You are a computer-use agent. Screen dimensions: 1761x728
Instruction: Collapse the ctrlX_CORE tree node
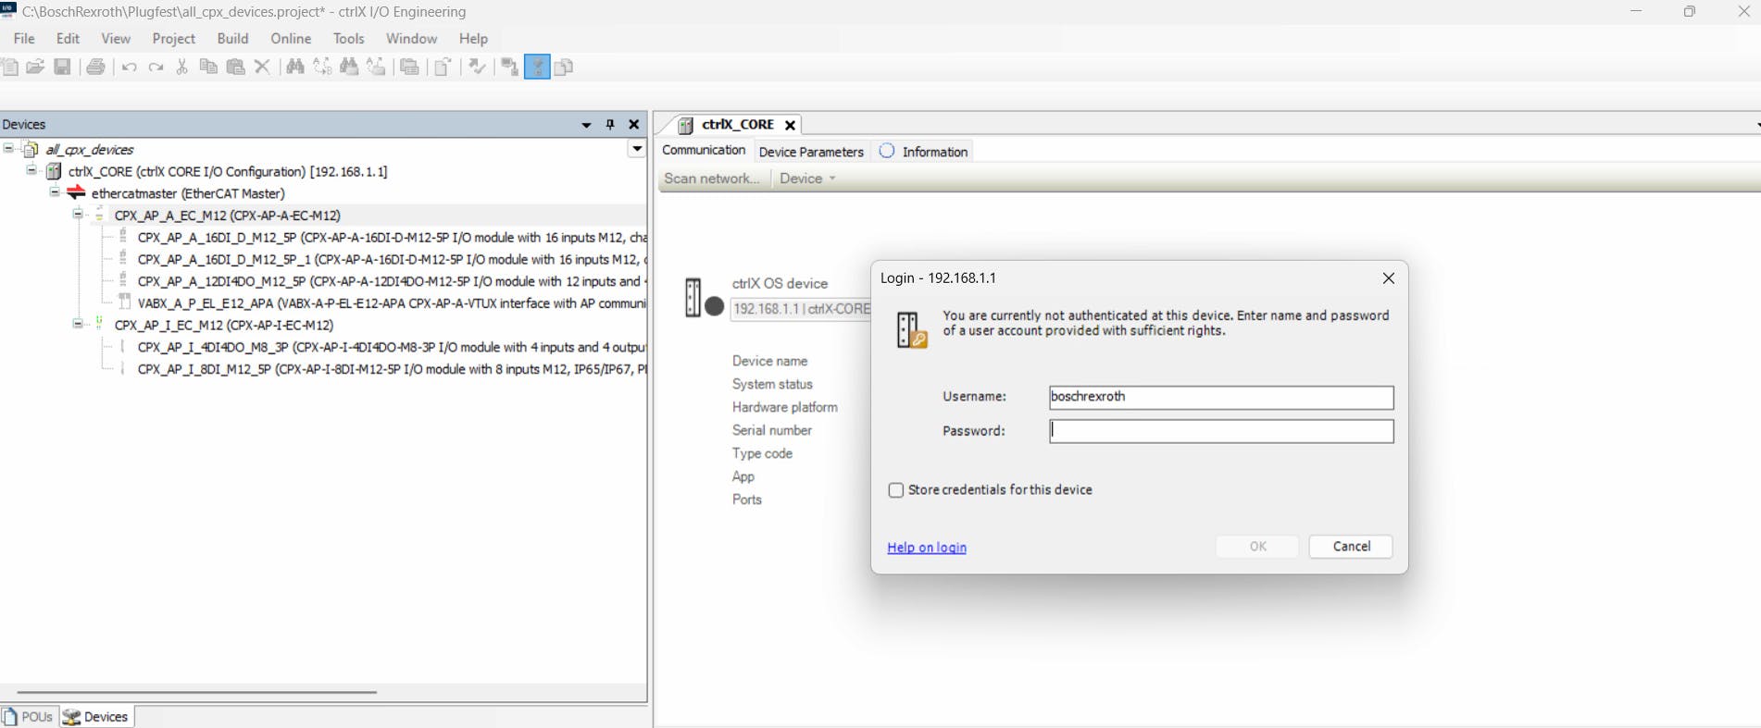click(x=31, y=170)
